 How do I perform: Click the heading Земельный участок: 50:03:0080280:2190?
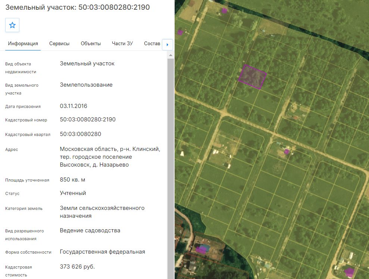78,7
